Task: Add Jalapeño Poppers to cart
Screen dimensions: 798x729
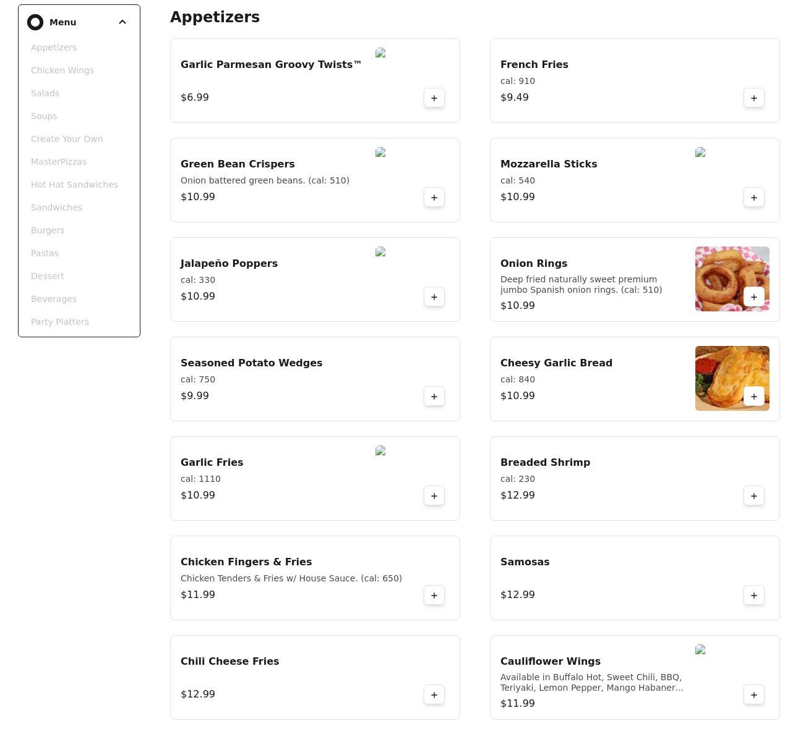Action: tap(434, 297)
